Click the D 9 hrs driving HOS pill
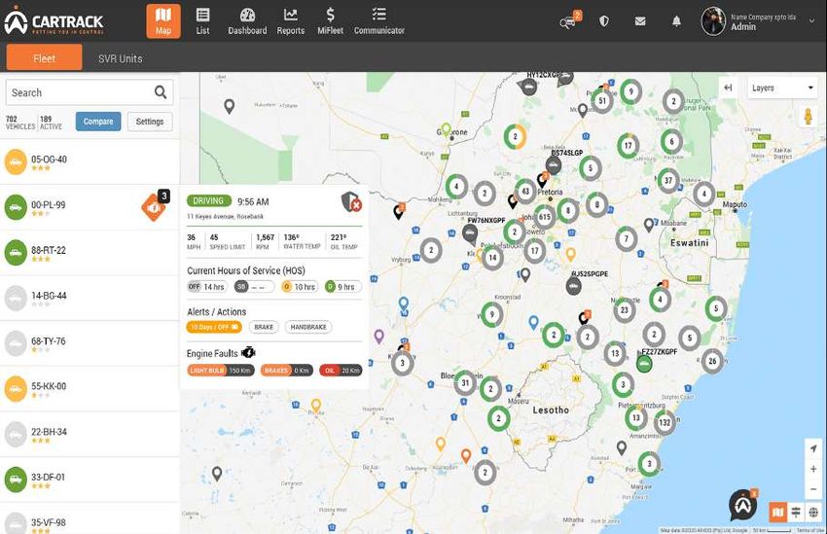 pos(343,287)
